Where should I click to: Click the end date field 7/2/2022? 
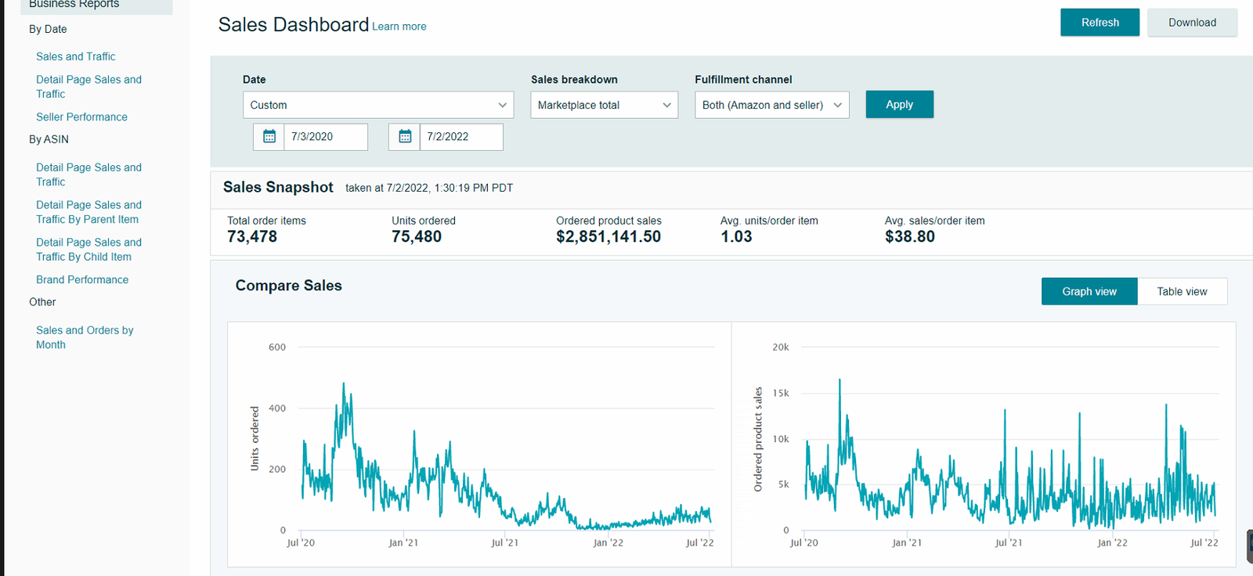tap(460, 137)
